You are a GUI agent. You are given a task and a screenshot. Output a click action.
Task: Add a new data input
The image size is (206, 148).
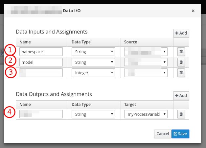181,33
